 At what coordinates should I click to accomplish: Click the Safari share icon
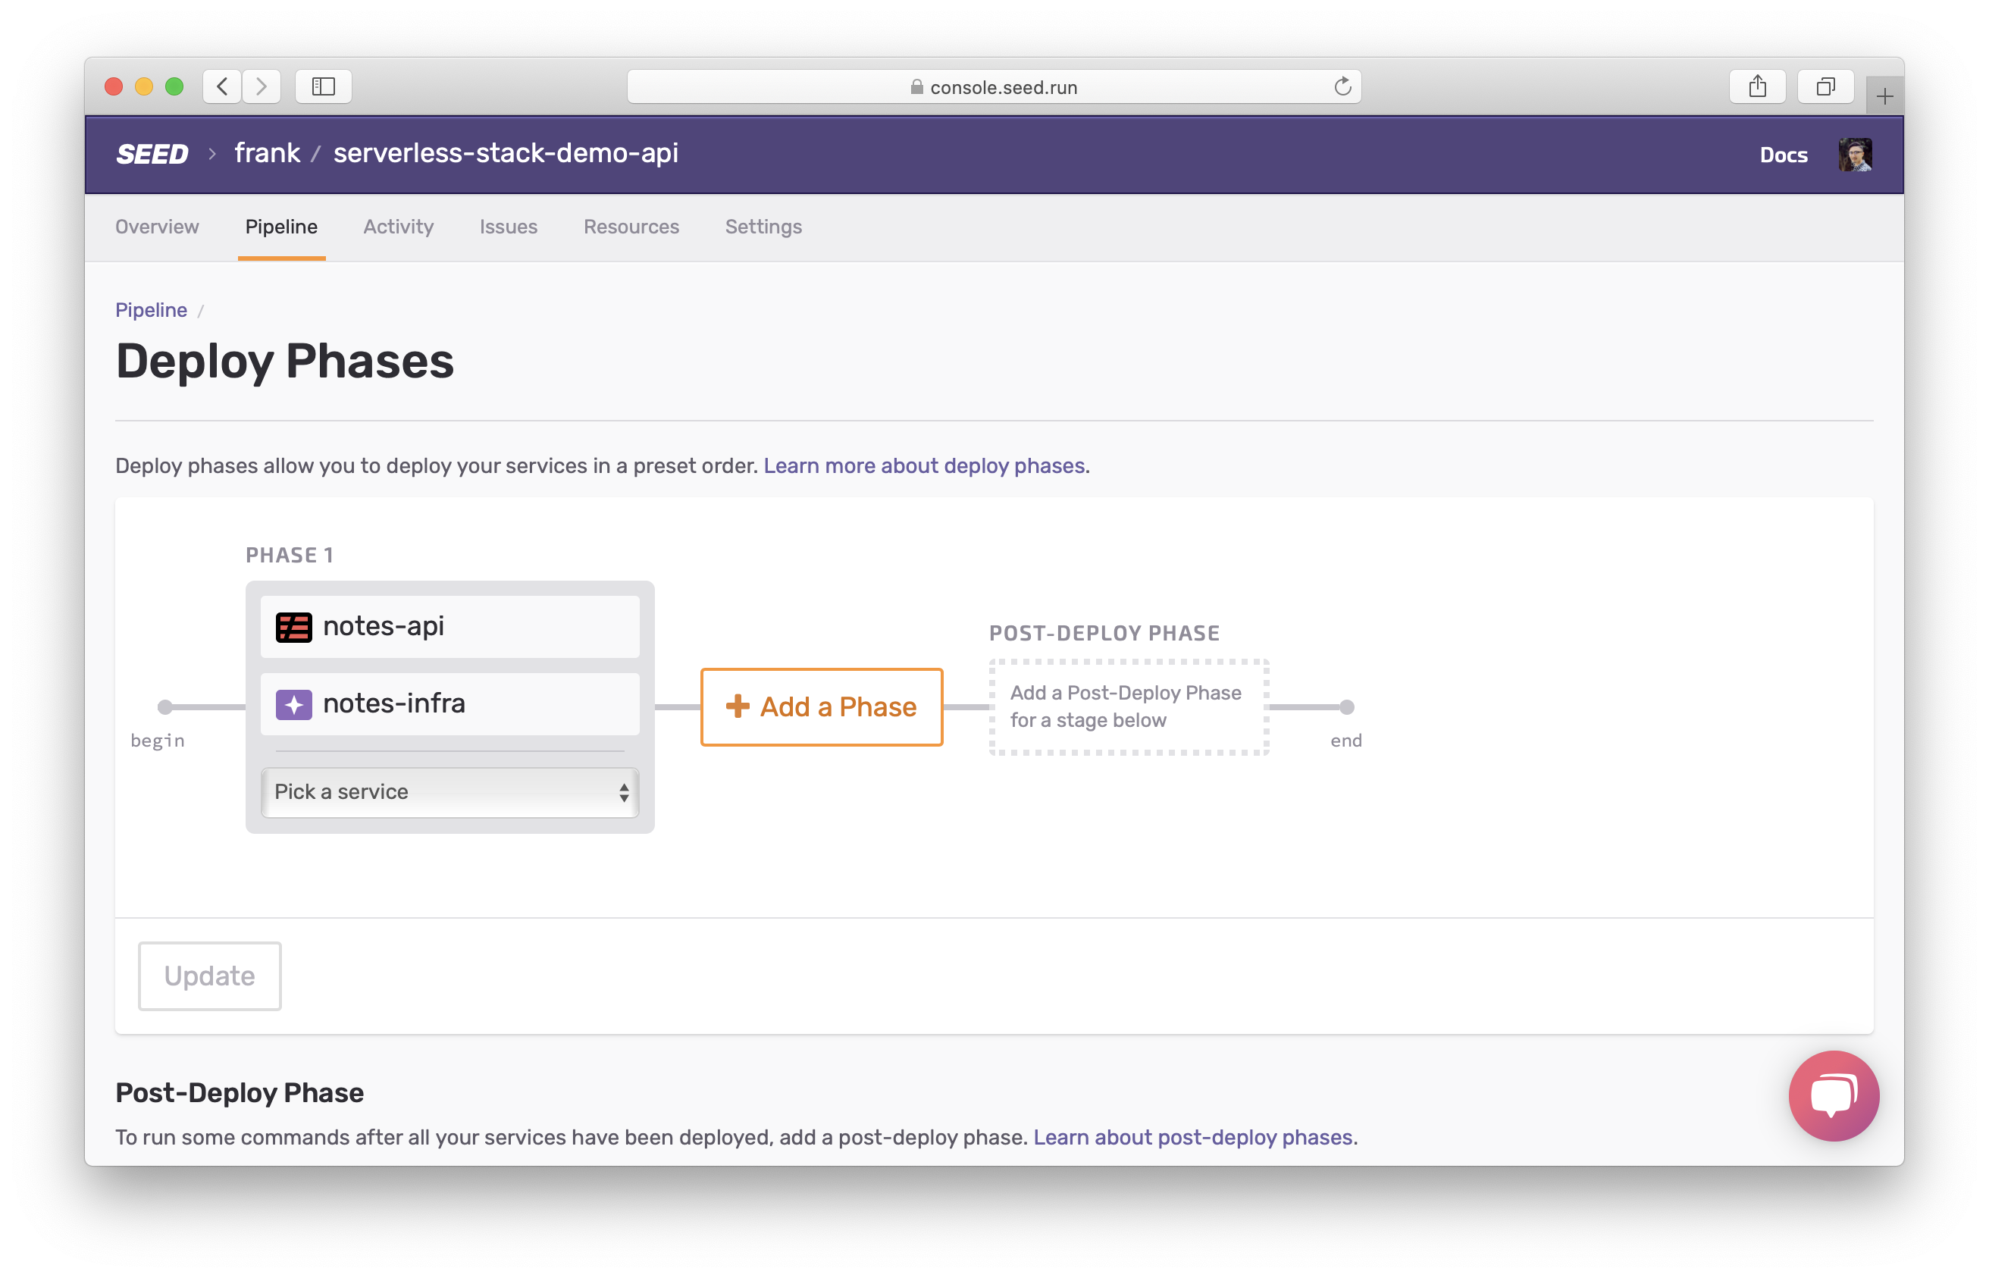point(1756,86)
